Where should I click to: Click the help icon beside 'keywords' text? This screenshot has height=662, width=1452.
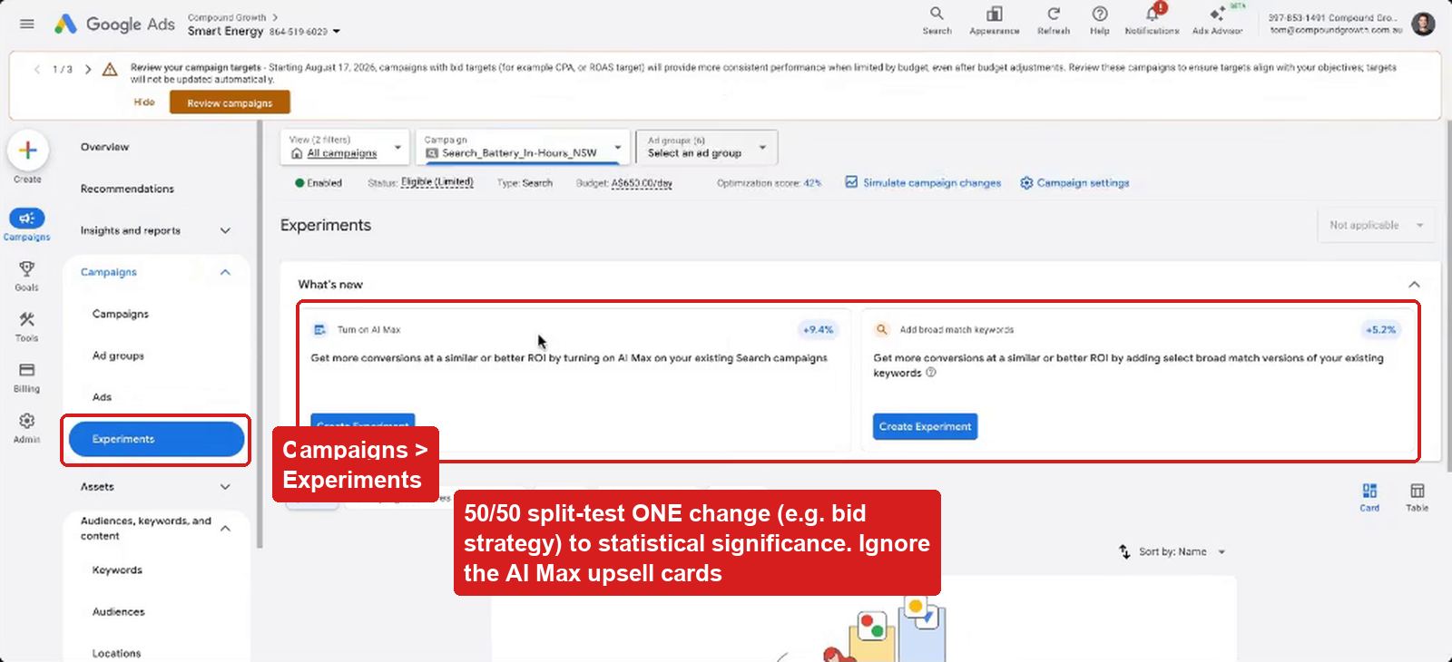click(x=930, y=373)
